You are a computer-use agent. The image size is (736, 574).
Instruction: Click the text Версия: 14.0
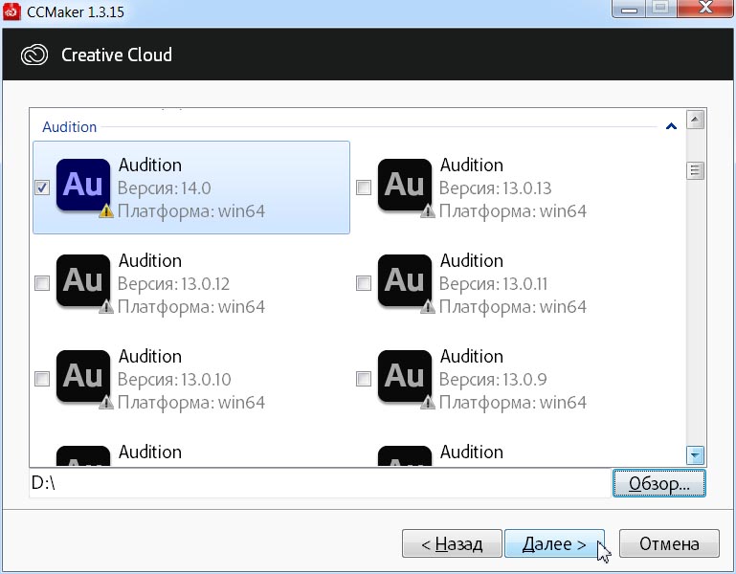pyautogui.click(x=165, y=188)
